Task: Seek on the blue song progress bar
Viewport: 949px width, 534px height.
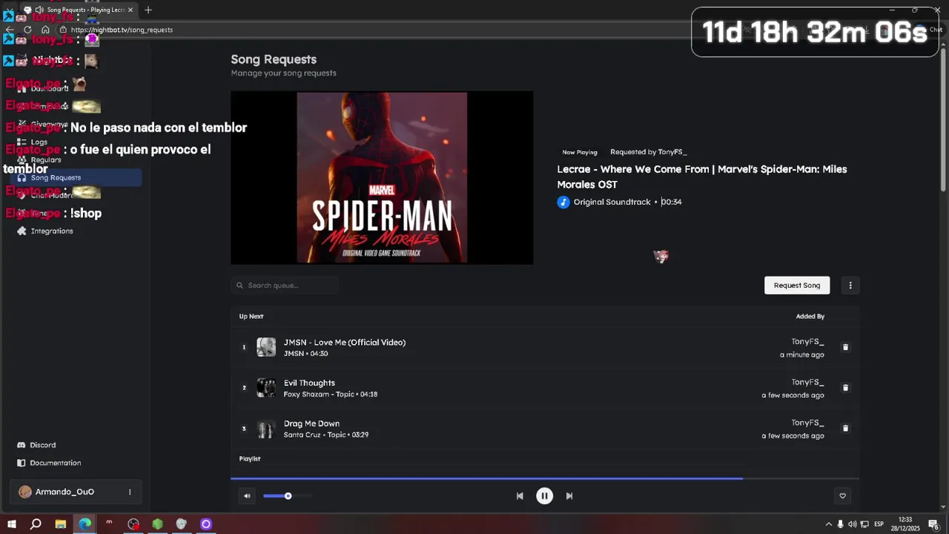Action: click(545, 478)
